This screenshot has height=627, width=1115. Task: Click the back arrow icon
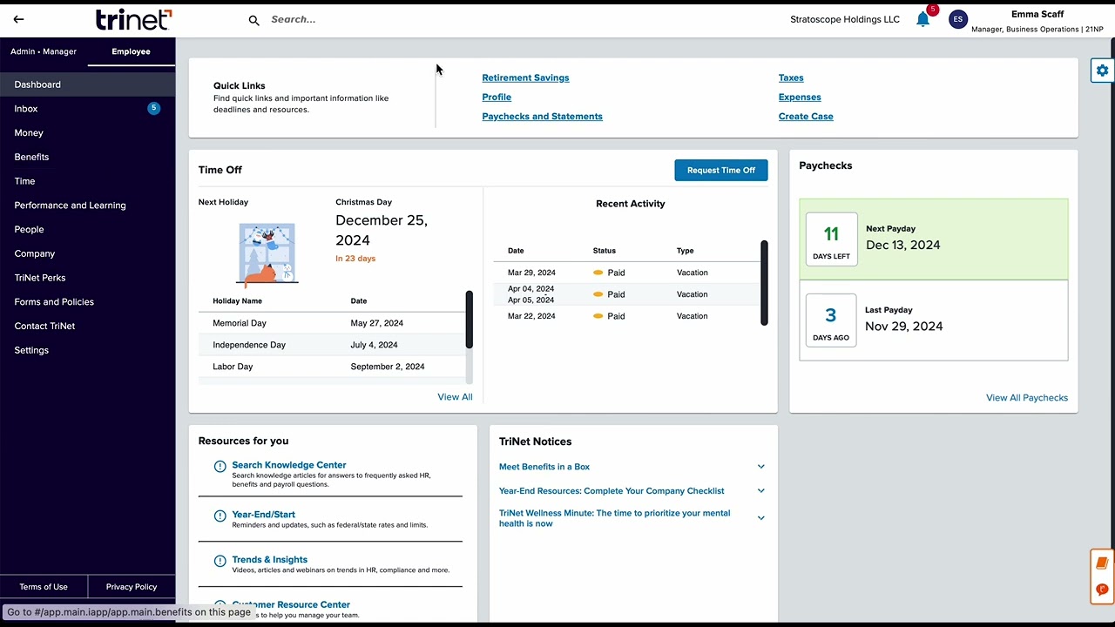coord(18,19)
